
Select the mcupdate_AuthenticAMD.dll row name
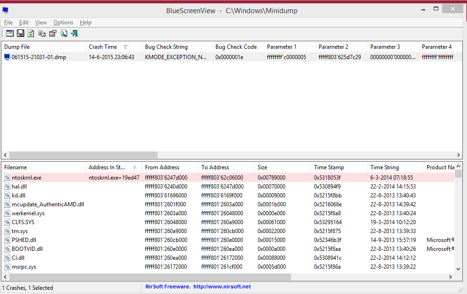pos(48,204)
